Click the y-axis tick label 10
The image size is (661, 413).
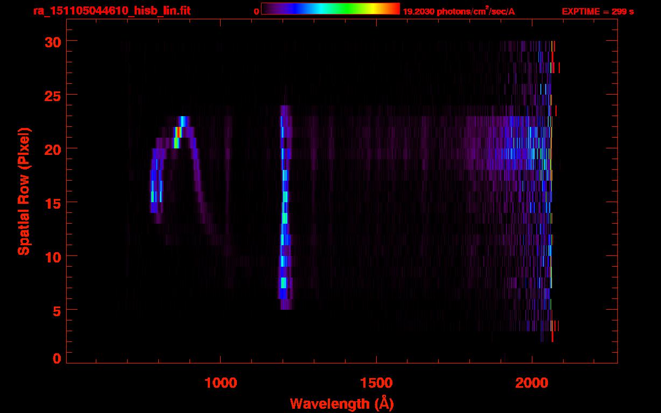coord(52,257)
